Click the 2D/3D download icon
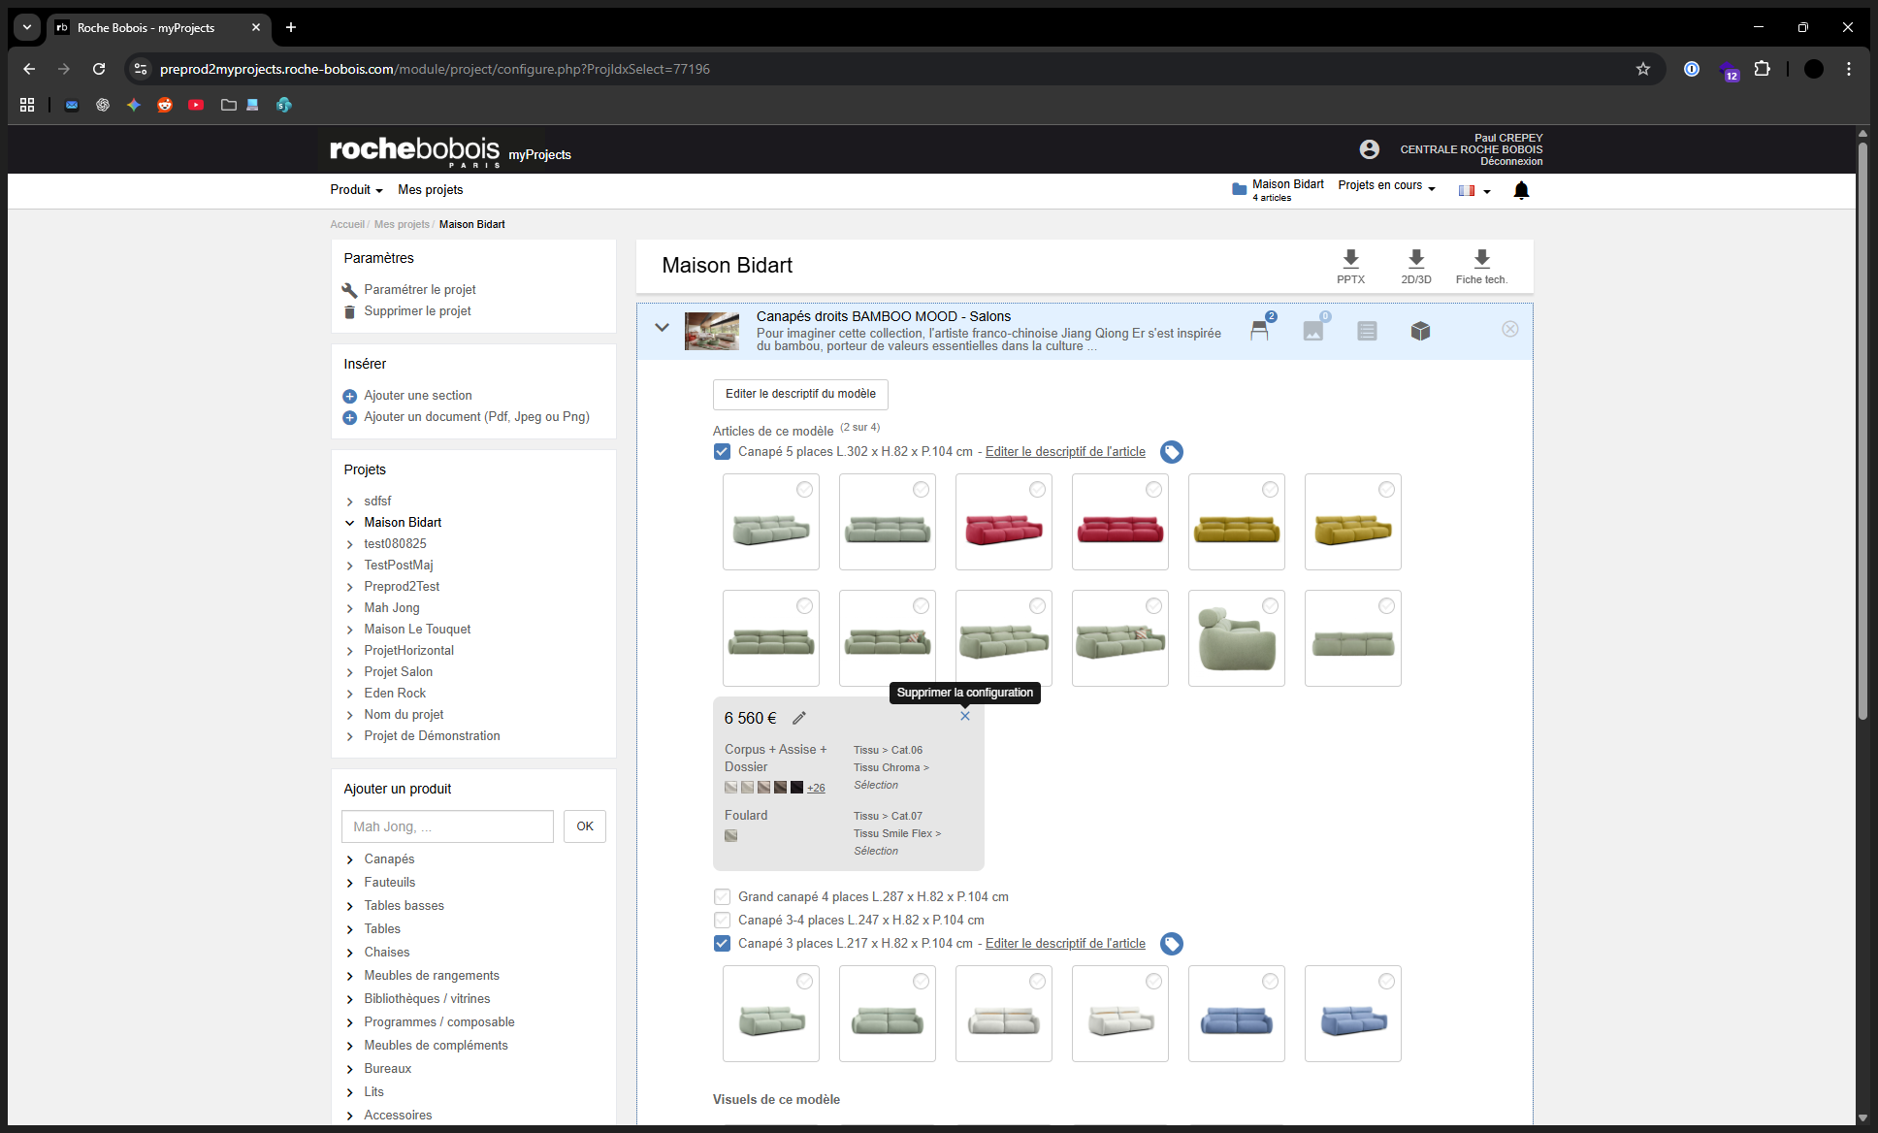The height and width of the screenshot is (1133, 1878). [1415, 259]
